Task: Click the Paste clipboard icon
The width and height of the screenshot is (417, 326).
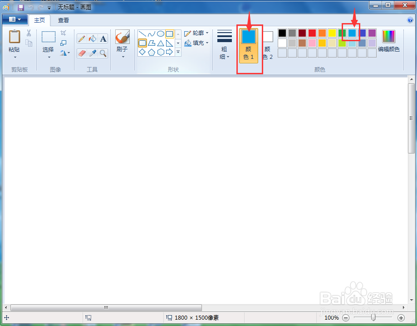Action: coord(15,36)
